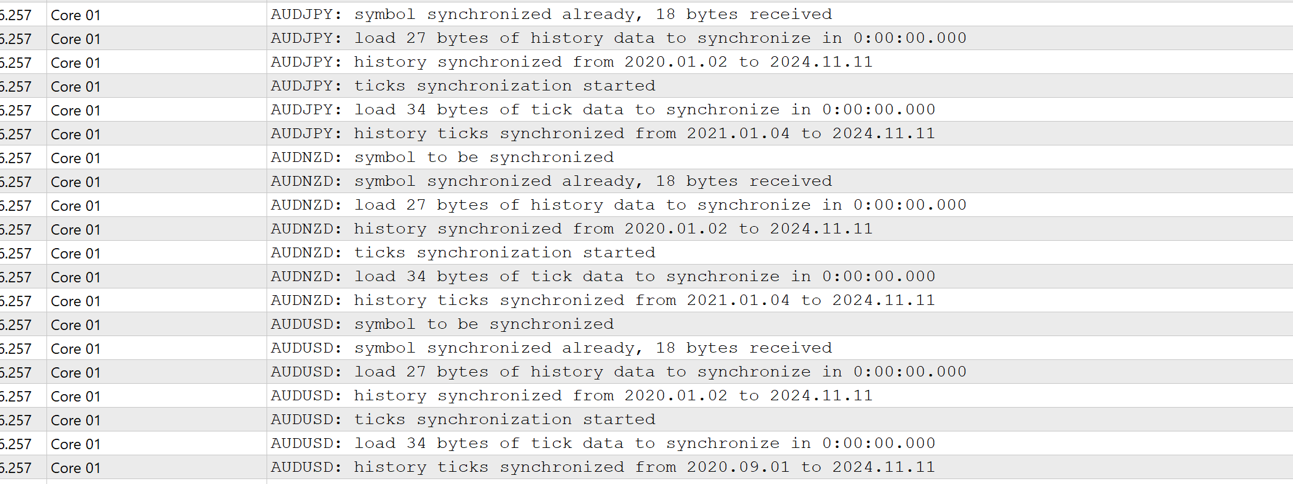Click AUDNZD ticks synchronization started row

pos(646,252)
